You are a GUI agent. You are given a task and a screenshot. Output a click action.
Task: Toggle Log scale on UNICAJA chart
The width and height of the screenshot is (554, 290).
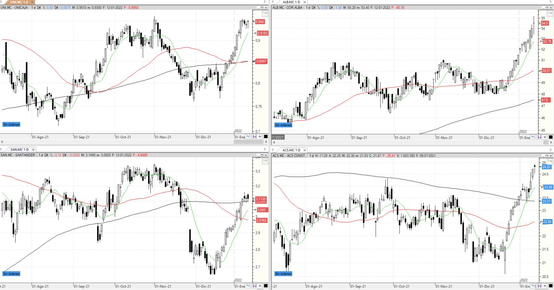click(265, 13)
